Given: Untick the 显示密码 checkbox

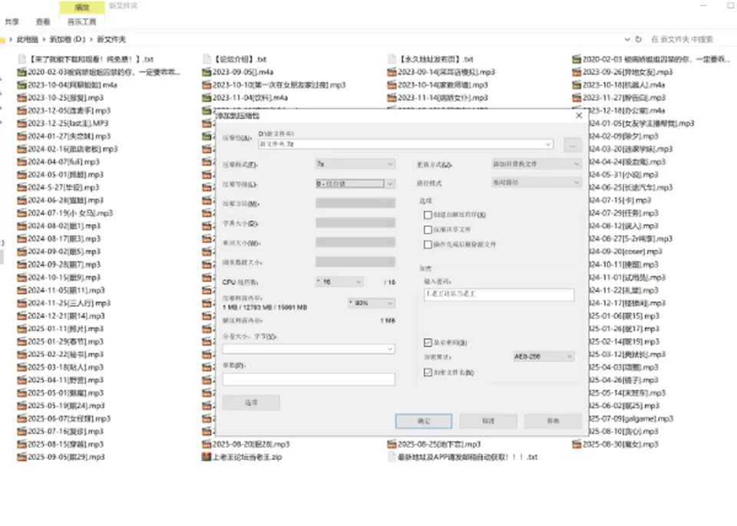Looking at the screenshot, I should 428,343.
